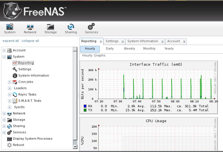Click the blue RX legend swatch
This screenshot has width=223, height=152.
(85, 106)
